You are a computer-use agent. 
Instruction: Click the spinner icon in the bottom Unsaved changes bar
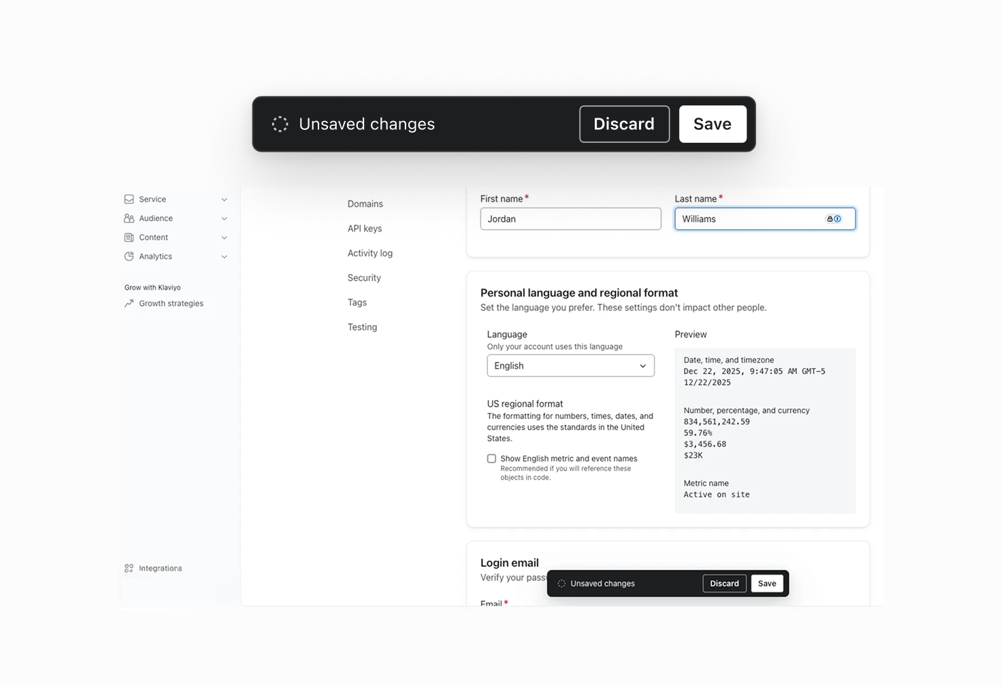pos(561,584)
